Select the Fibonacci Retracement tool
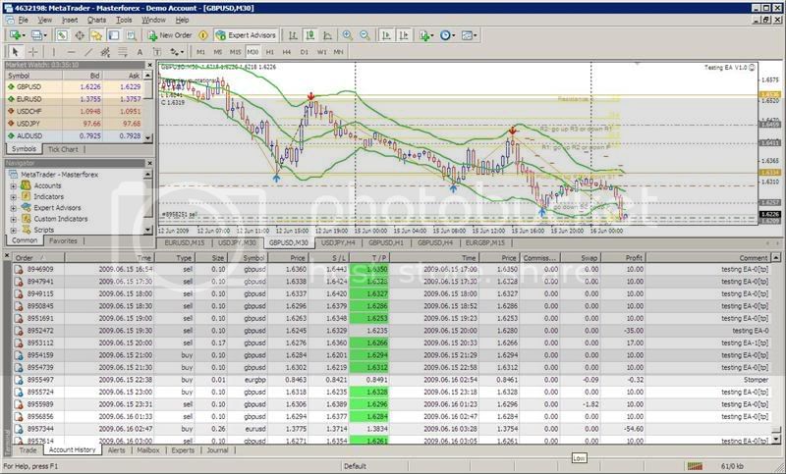Image resolution: width=786 pixels, height=474 pixels. tap(122, 52)
